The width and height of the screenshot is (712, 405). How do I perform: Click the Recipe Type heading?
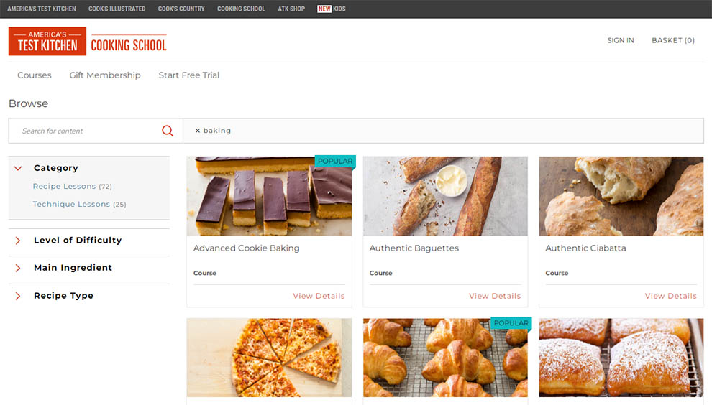click(x=63, y=296)
